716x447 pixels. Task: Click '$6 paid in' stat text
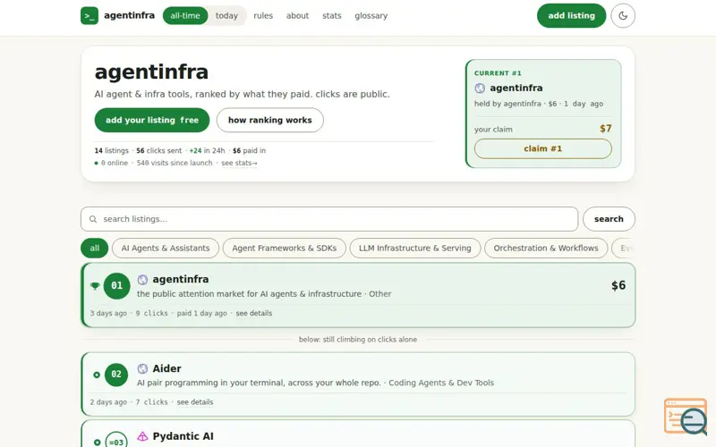[x=250, y=150]
